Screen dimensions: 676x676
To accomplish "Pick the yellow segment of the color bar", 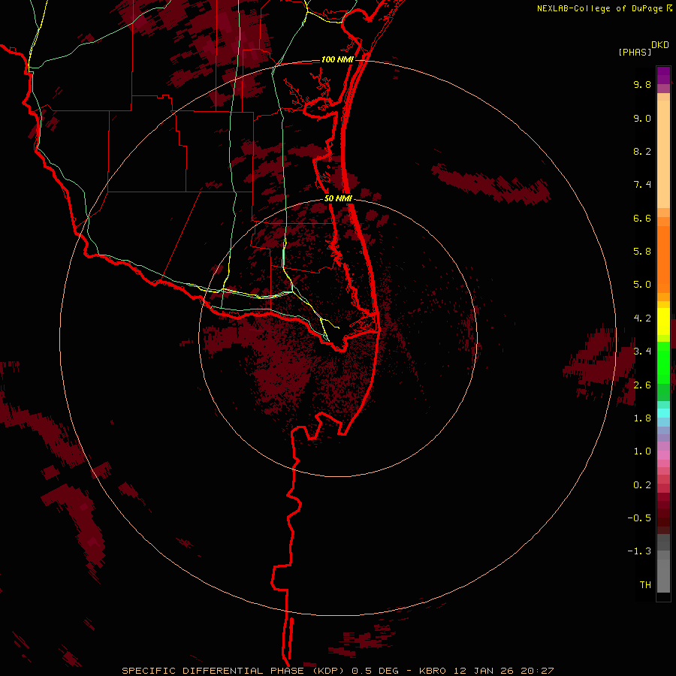I will point(663,321).
